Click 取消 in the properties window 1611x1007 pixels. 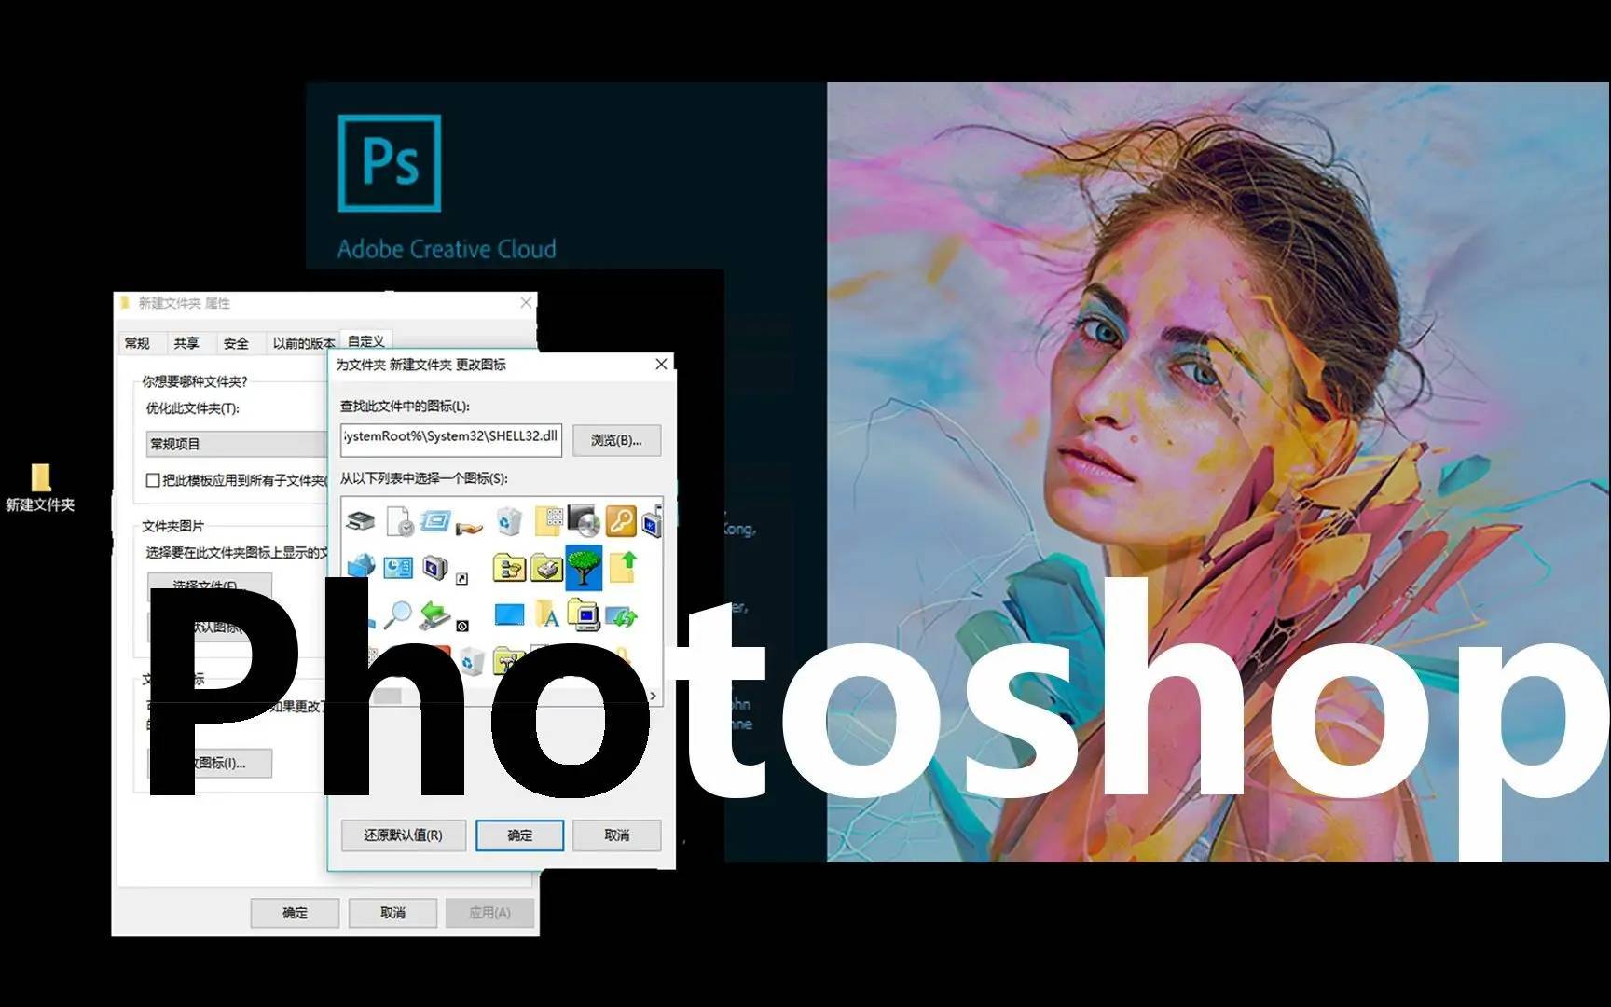coord(392,913)
